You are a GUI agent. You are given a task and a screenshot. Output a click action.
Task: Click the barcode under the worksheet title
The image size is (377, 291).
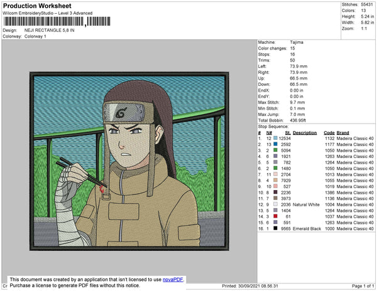pyautogui.click(x=57, y=21)
